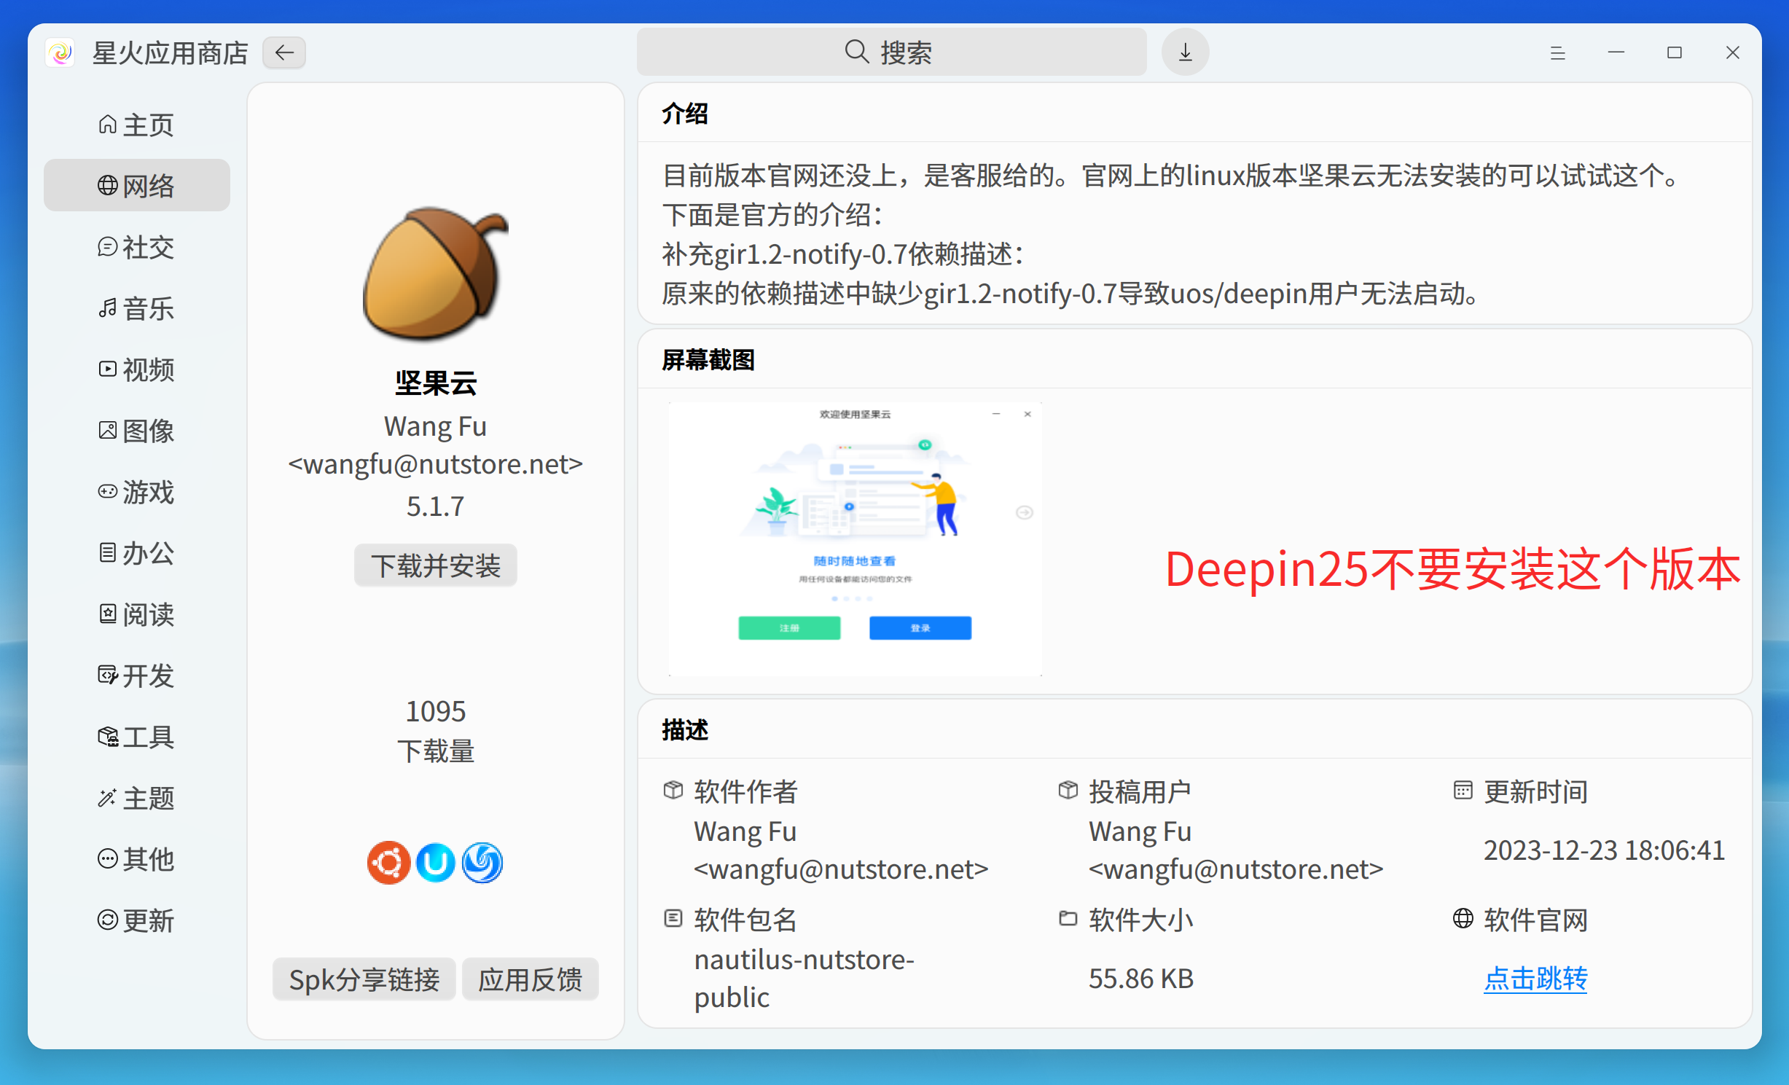Select the 游戏 category icon
This screenshot has height=1085, width=1789.
pyautogui.click(x=107, y=493)
